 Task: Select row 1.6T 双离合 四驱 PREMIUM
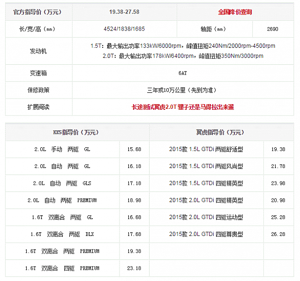[62, 268]
